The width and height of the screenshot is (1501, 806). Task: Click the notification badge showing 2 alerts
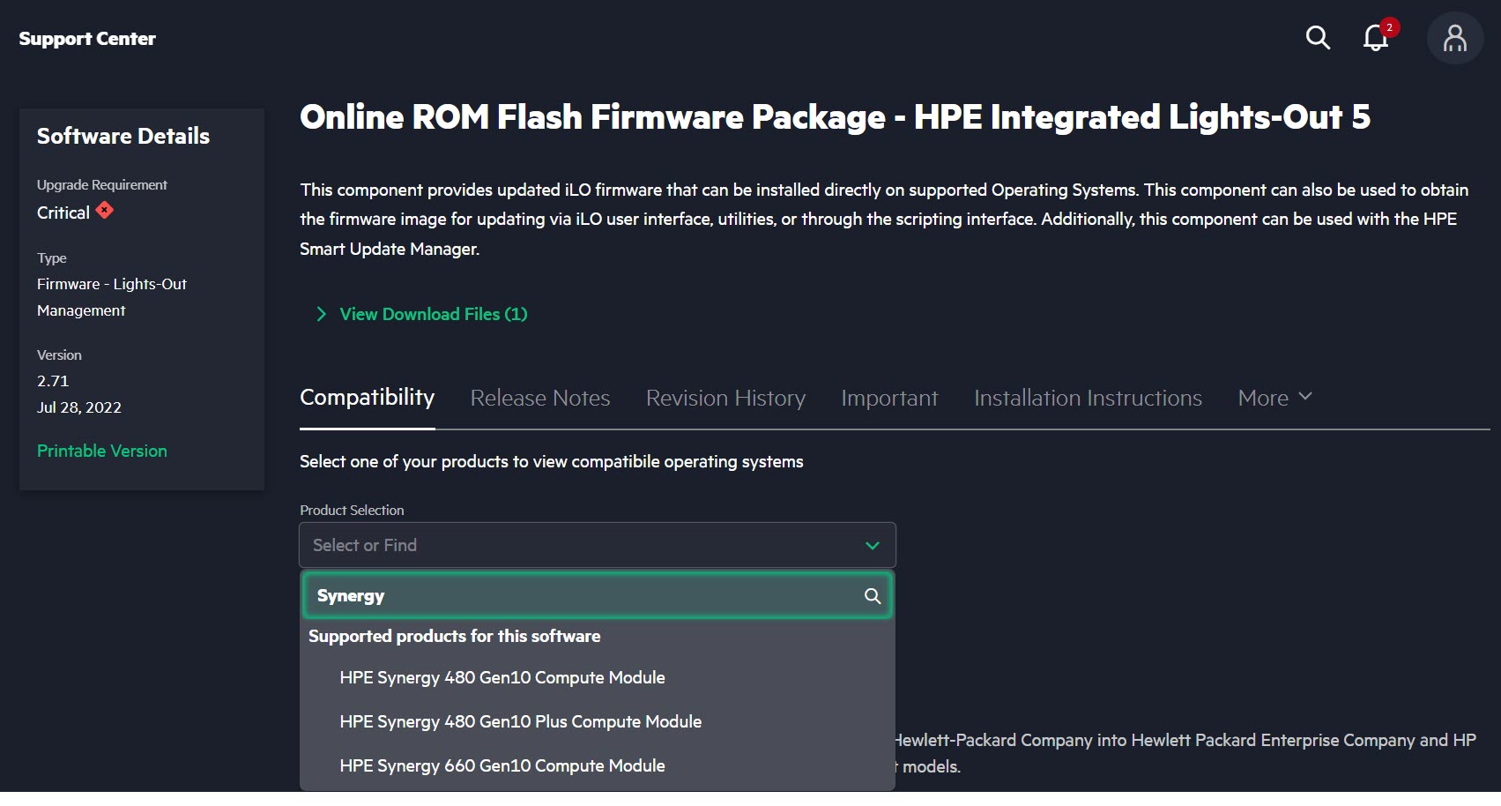[1389, 27]
